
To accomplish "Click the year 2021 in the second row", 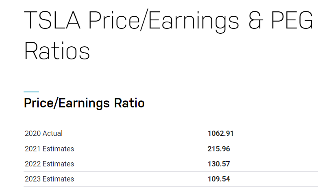I will (x=33, y=149).
